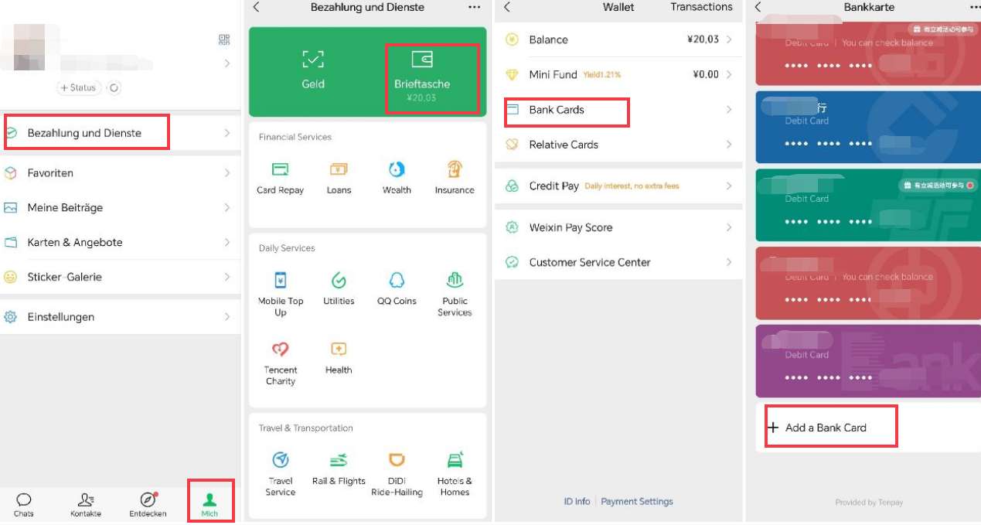This screenshot has height=525, width=981.
Task: Click the Favoriten cube icon
Action: (11, 173)
